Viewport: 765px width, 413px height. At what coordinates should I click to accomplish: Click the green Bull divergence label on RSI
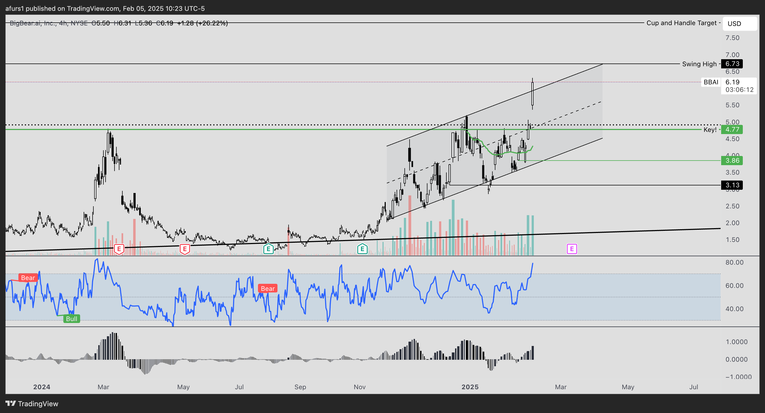click(71, 319)
